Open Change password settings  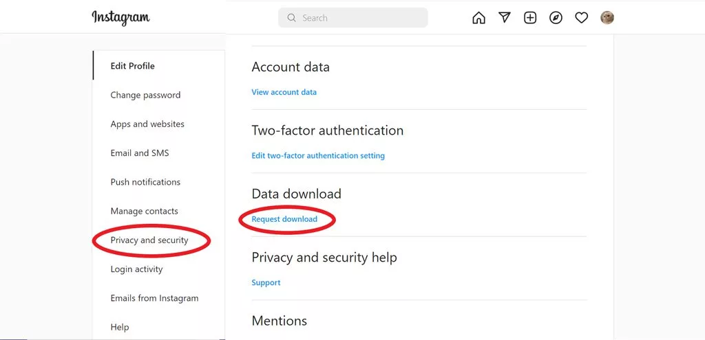(145, 95)
